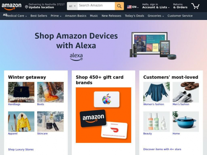Open the search category All dropdown
207x155 pixels.
tap(72, 6)
